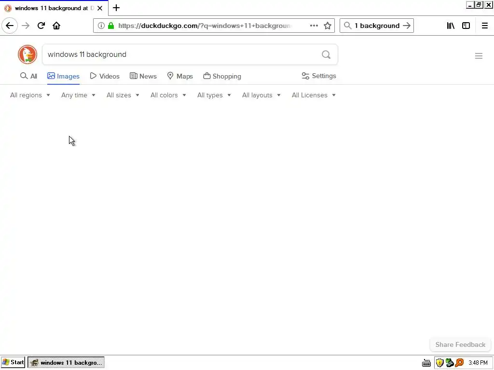The width and height of the screenshot is (494, 370).
Task: Expand the All types filter
Action: [214, 95]
